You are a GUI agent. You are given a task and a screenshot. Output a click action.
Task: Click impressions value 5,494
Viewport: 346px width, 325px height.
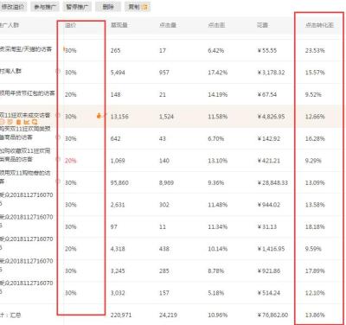(118, 73)
